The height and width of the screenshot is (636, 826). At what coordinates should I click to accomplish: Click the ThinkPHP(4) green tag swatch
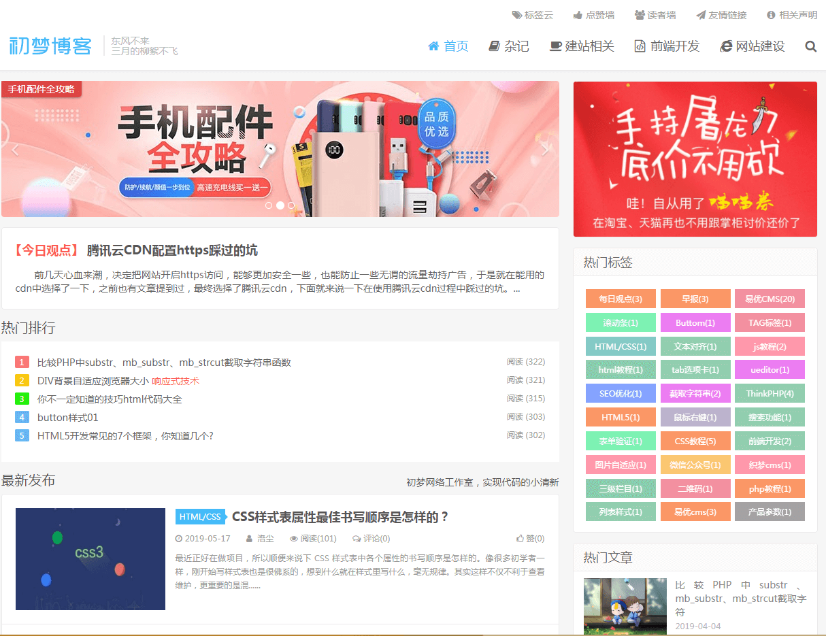coord(770,394)
